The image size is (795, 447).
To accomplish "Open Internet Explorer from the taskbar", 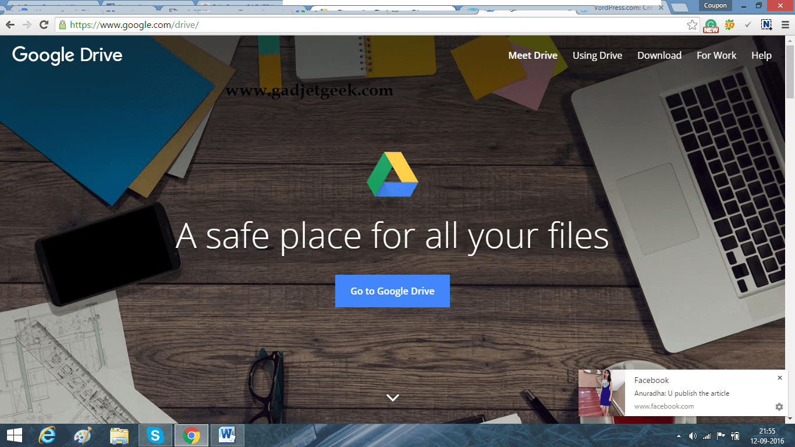I will pos(47,435).
